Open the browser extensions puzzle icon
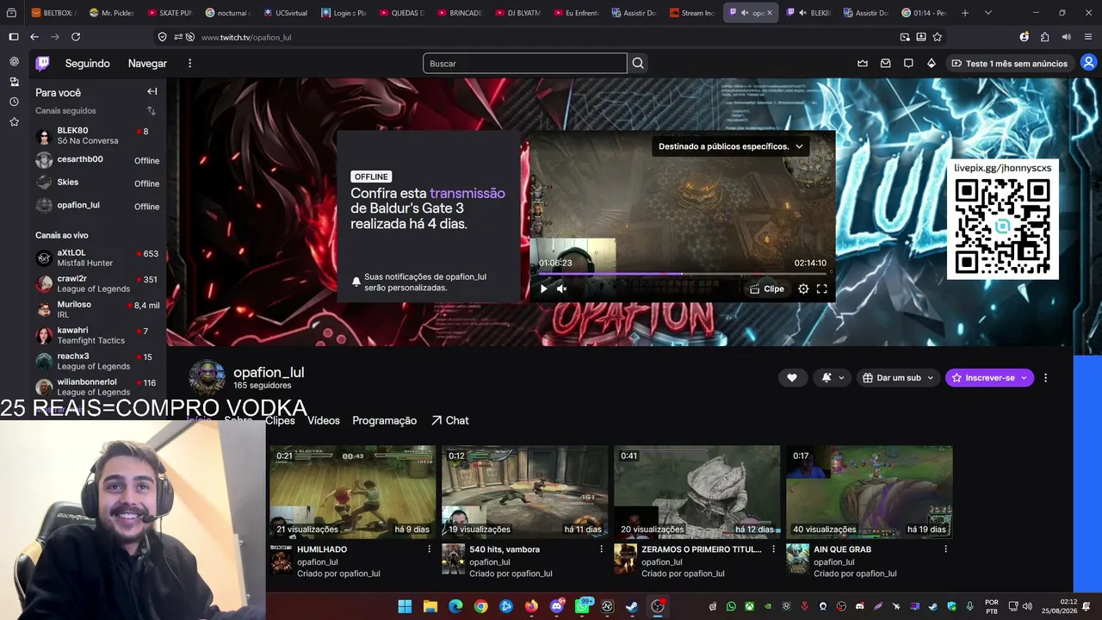Image resolution: width=1102 pixels, height=620 pixels. pyautogui.click(x=1045, y=37)
